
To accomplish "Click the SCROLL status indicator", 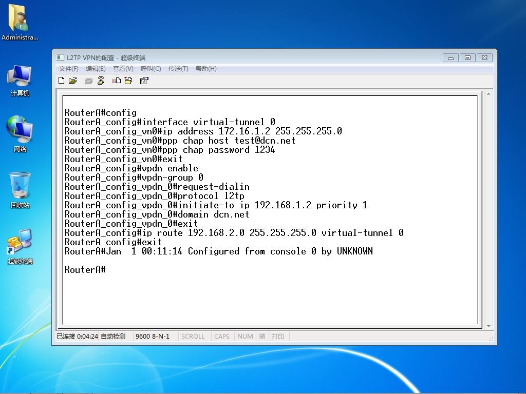I will point(193,337).
